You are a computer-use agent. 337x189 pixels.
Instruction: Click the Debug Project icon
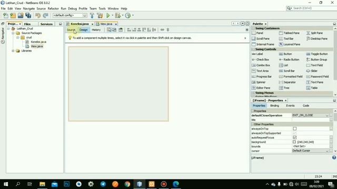coord(117,15)
